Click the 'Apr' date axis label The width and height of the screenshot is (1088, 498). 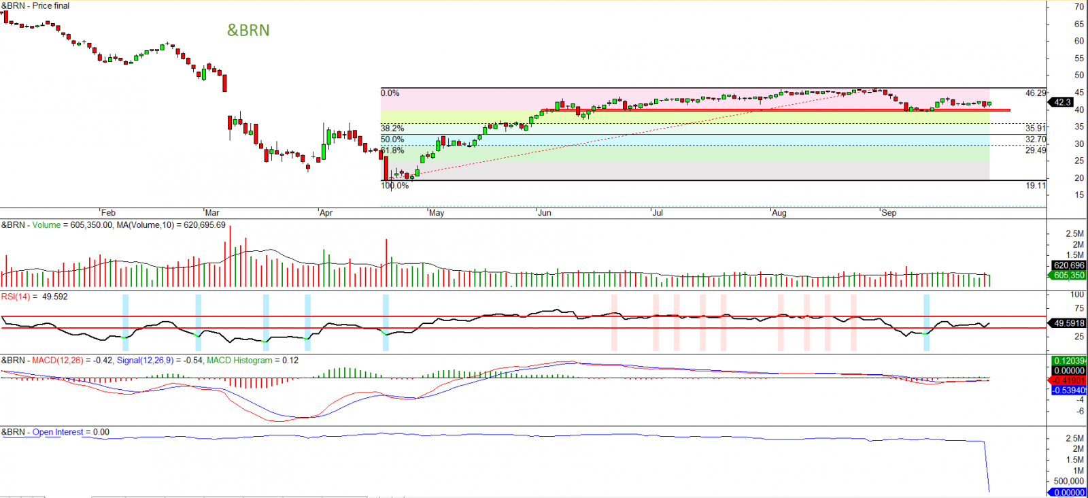point(326,213)
